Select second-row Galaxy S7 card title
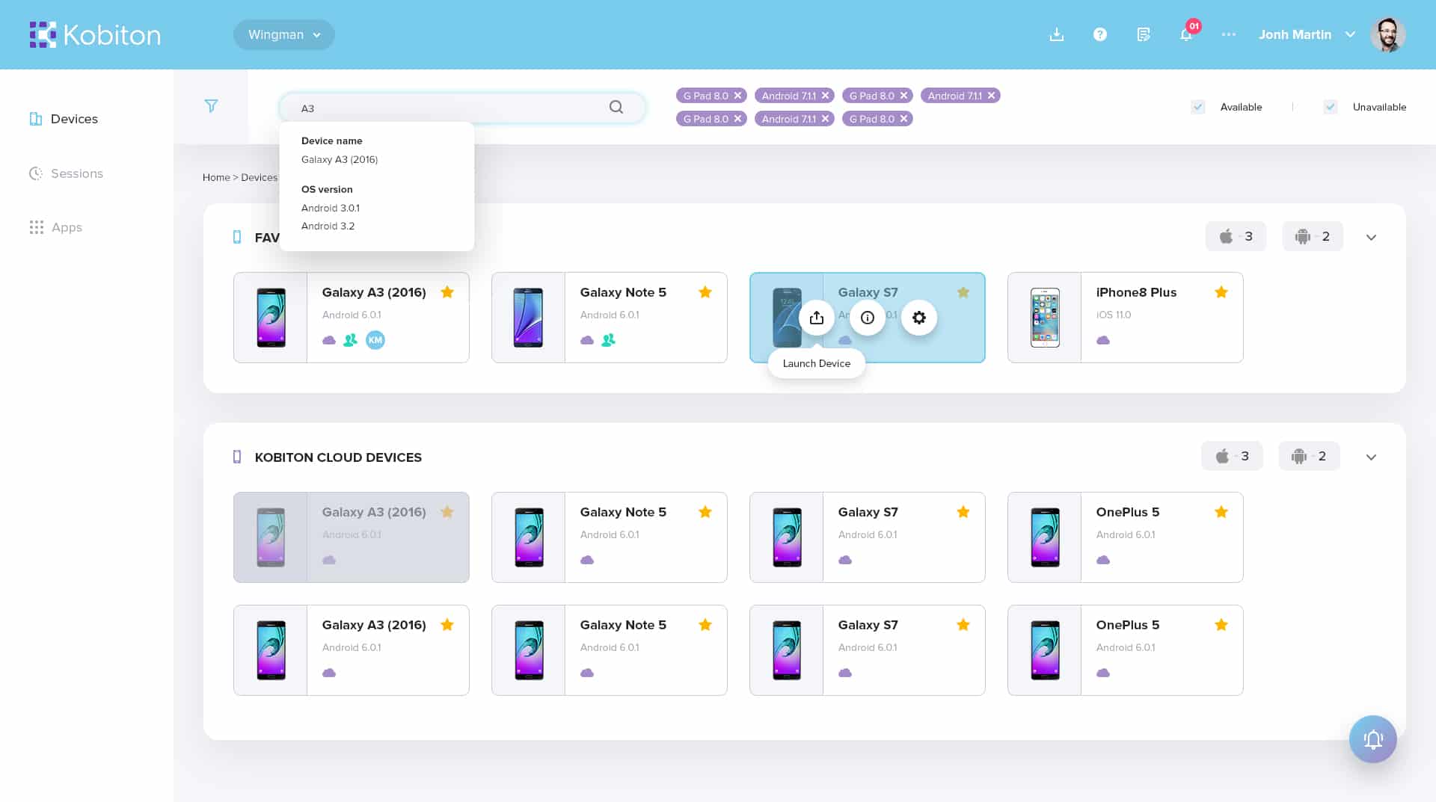 coord(868,625)
